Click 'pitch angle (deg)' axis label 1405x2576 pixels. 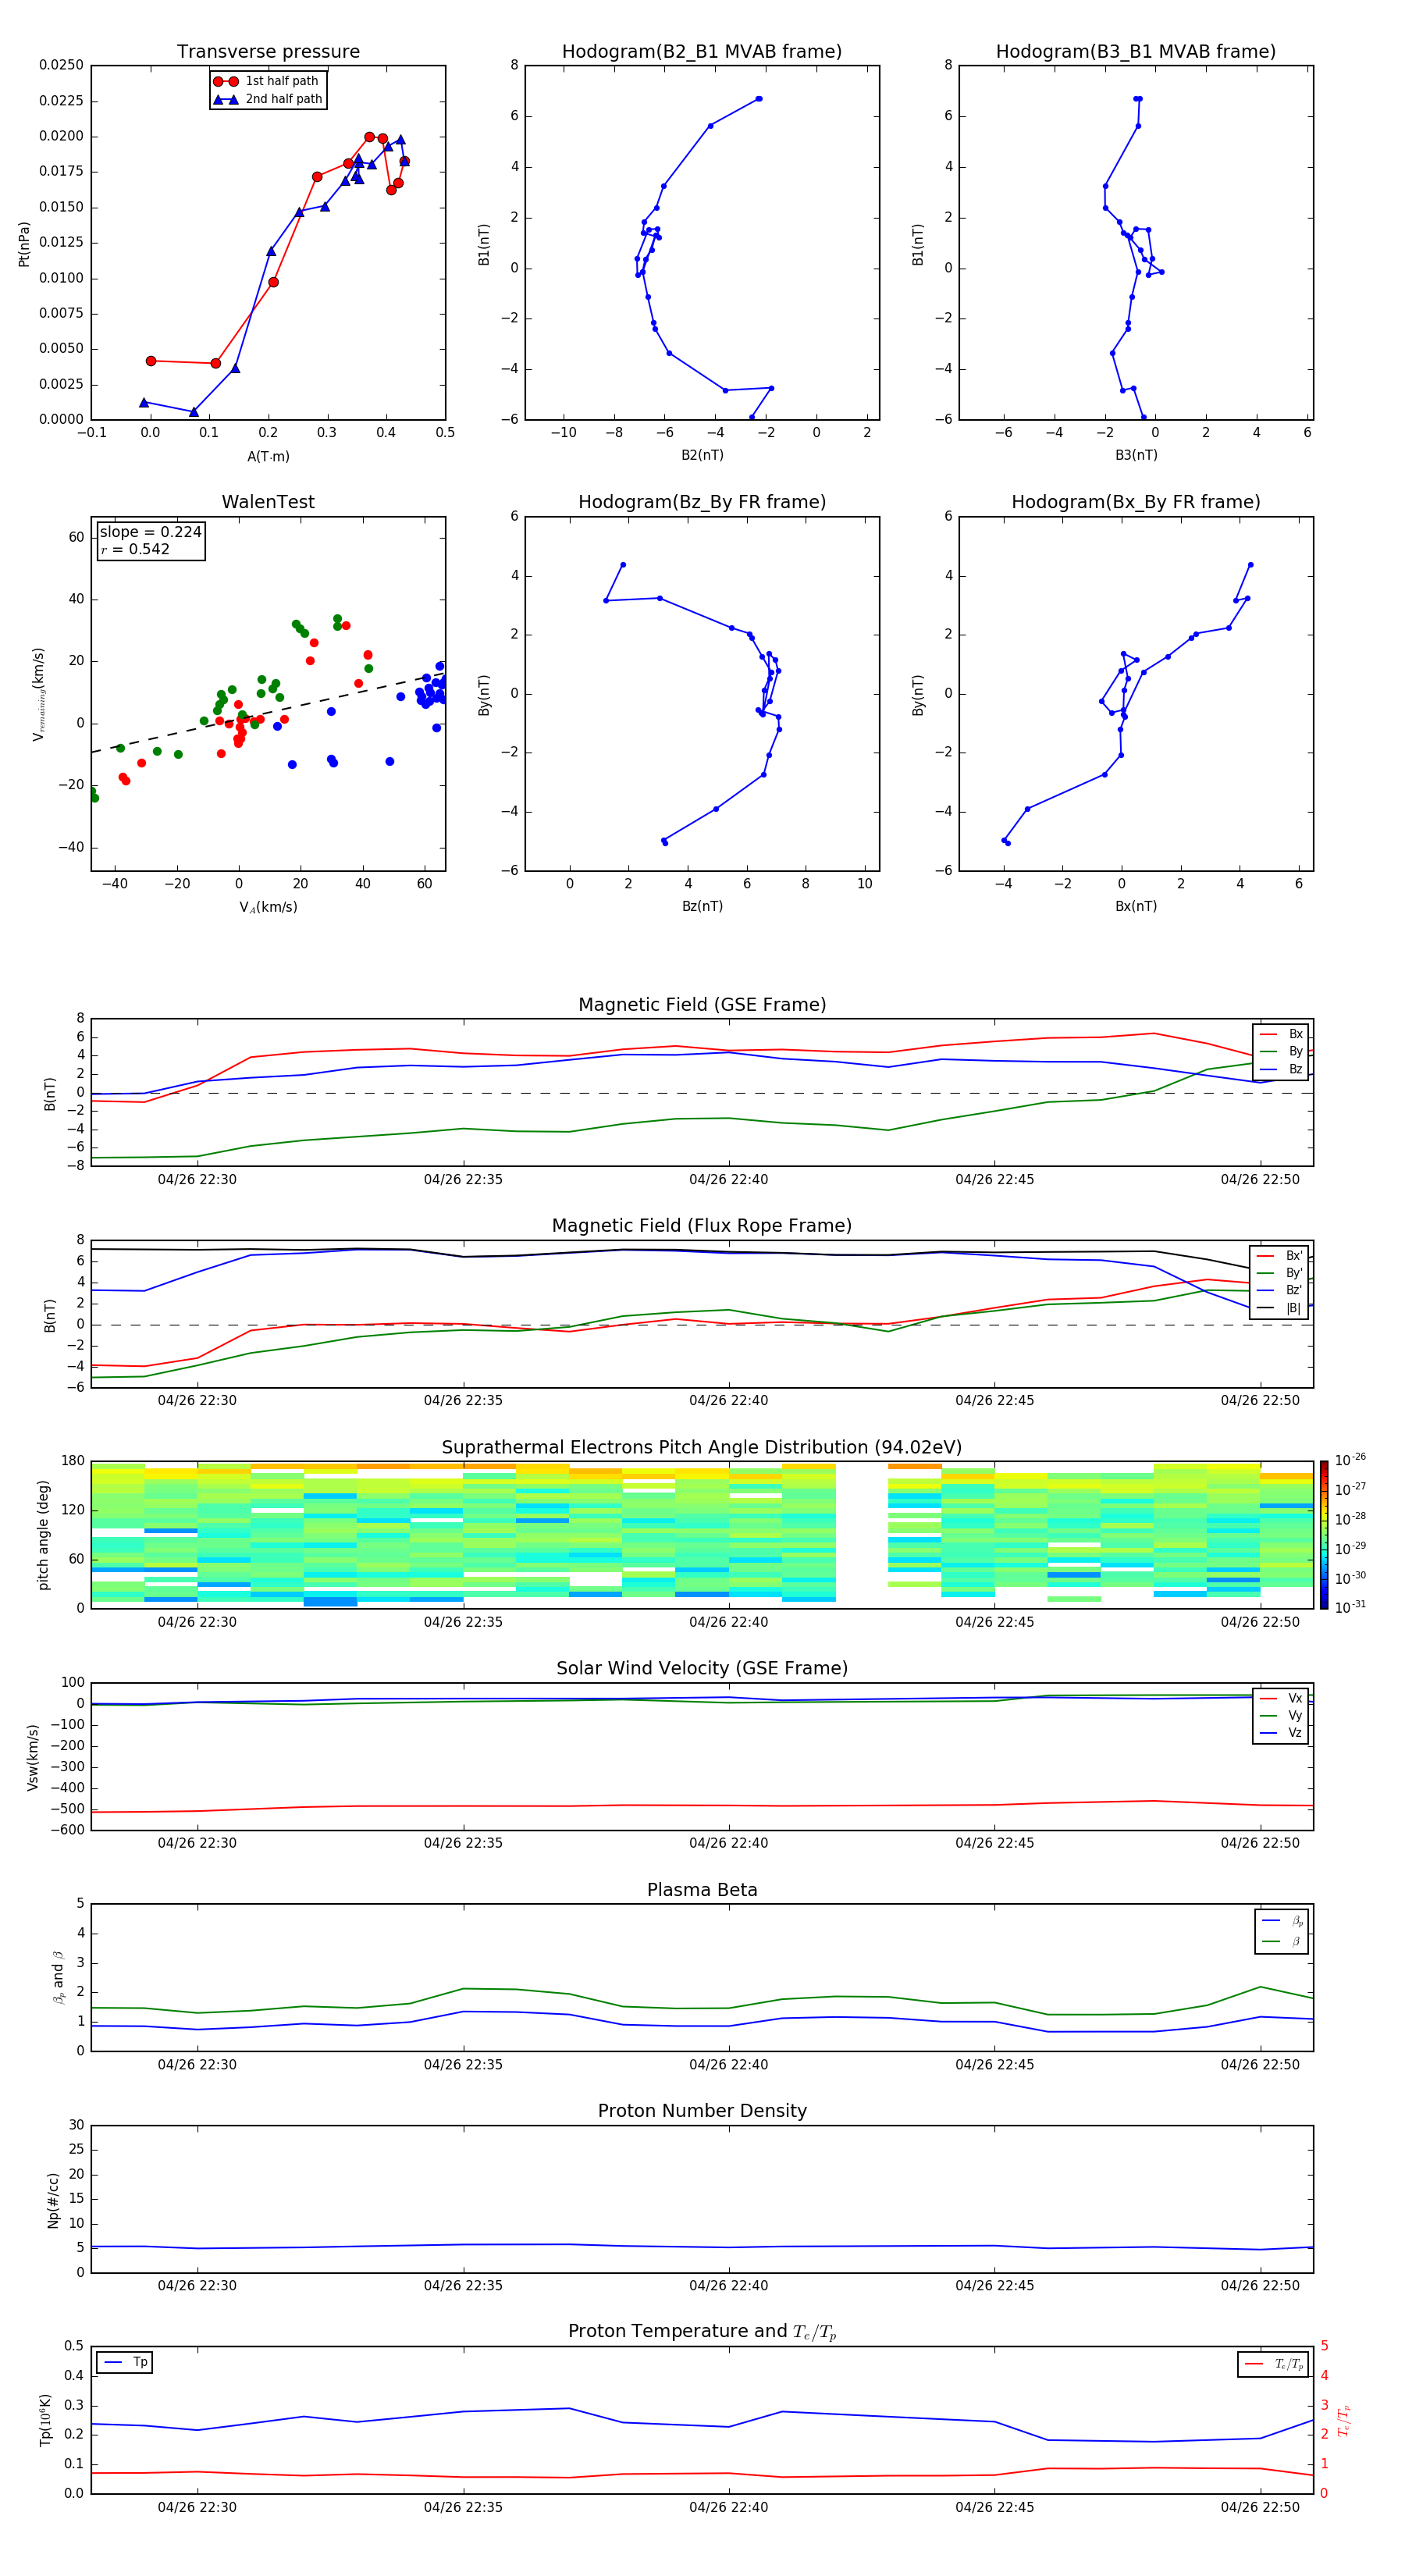tap(43, 1535)
